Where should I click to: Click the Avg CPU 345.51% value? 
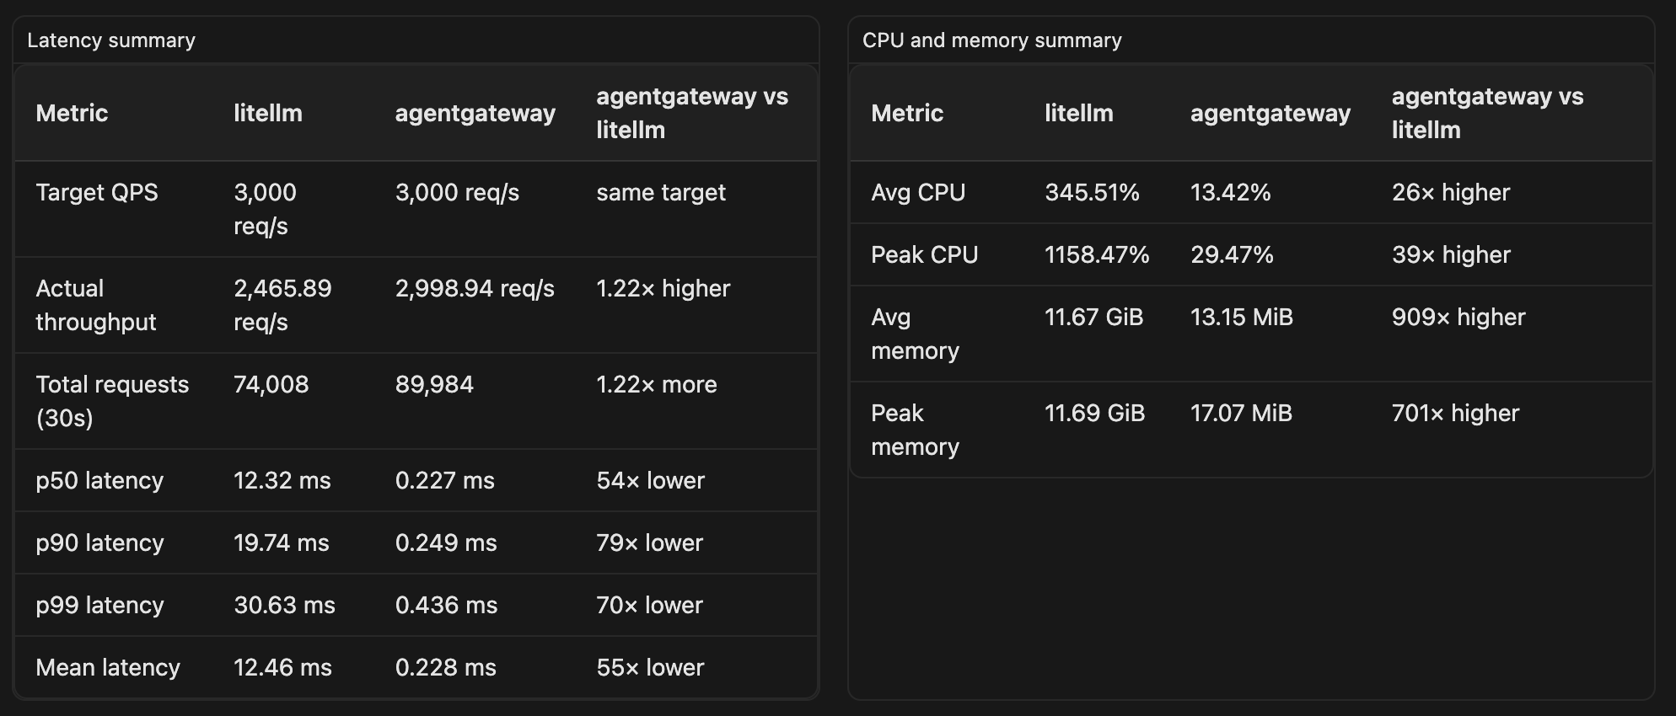(x=1092, y=192)
